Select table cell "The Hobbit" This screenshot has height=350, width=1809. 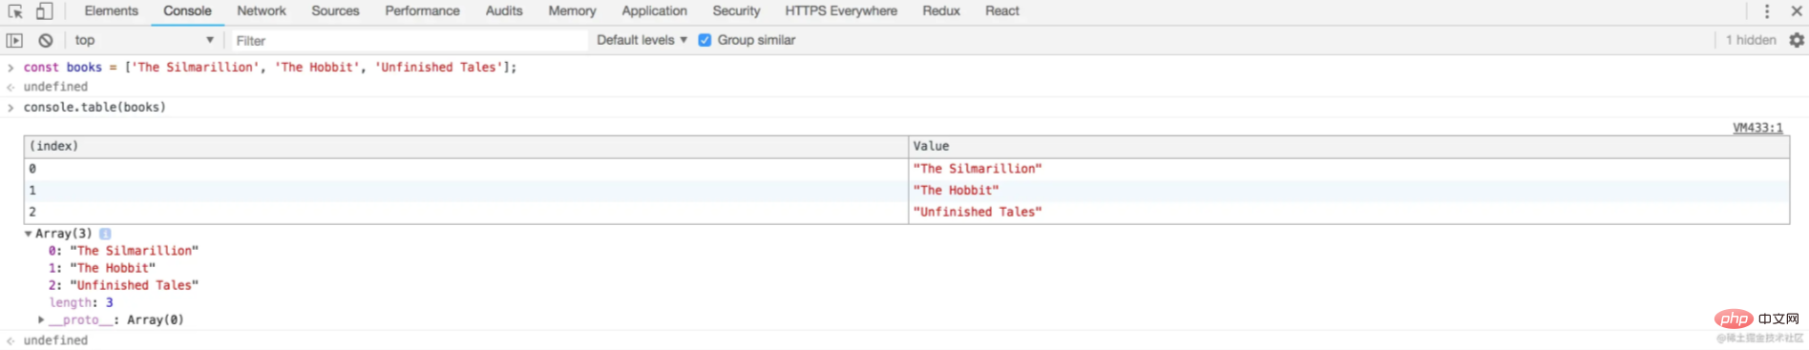click(1348, 191)
